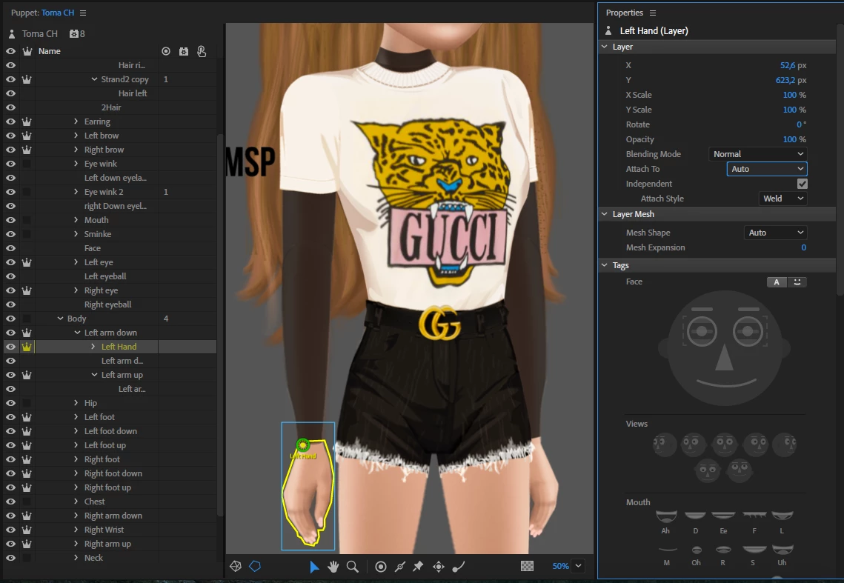Select the Stick tool
844x583 pixels.
[x=400, y=566]
